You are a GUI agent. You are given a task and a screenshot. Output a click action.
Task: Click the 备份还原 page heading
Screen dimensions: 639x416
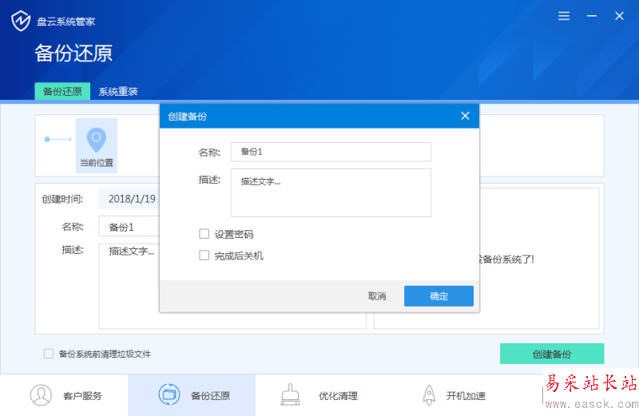73,53
